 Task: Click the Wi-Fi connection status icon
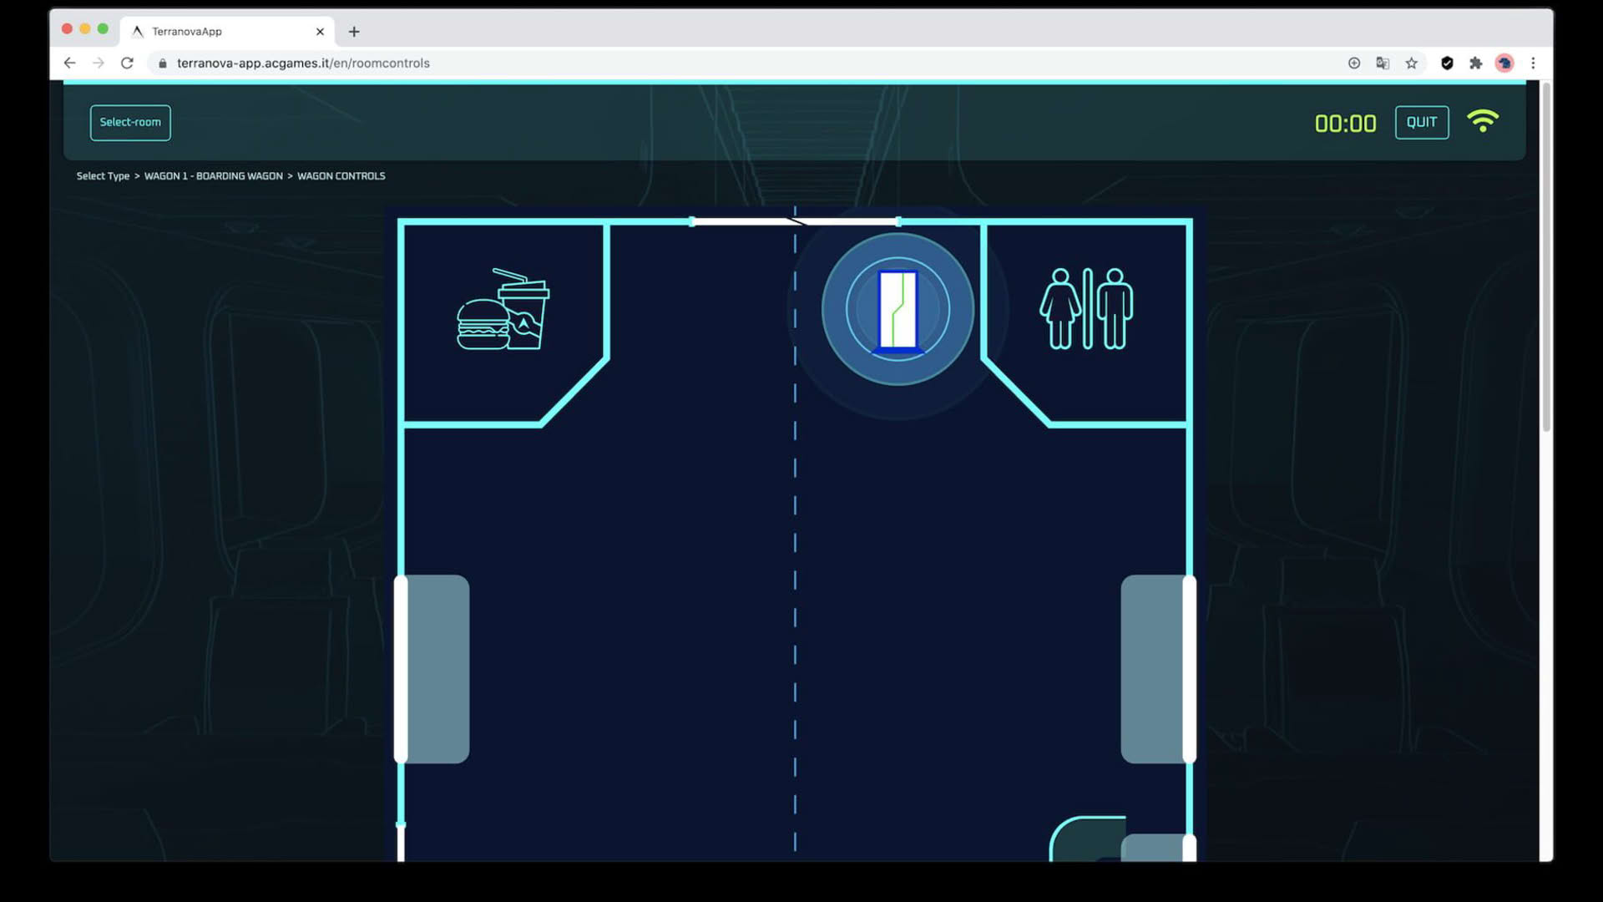coord(1483,122)
